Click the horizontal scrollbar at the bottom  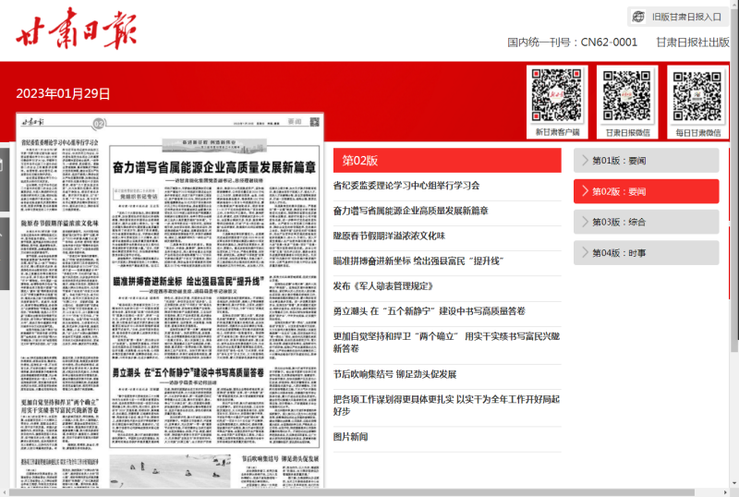pyautogui.click(x=369, y=492)
